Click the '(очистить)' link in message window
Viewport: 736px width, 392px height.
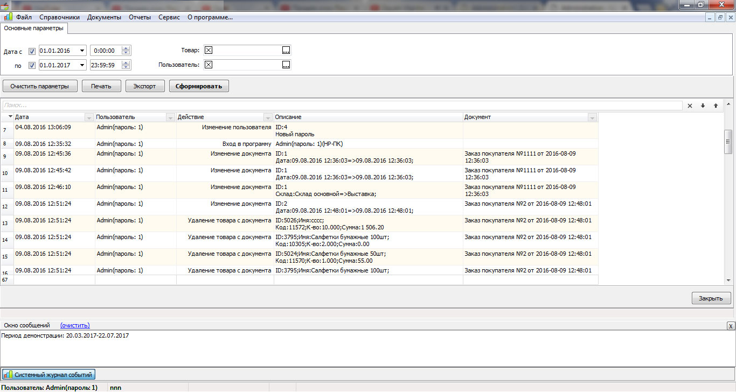[75, 325]
